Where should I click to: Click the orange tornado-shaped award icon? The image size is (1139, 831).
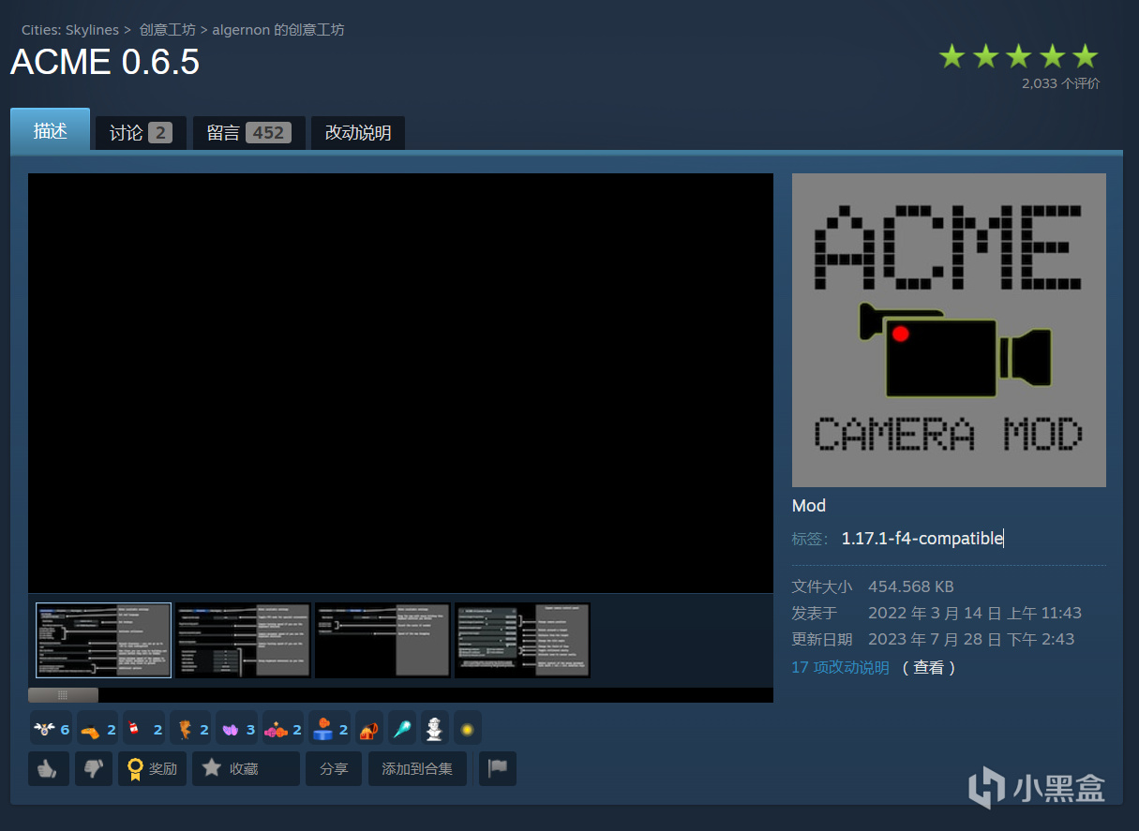pos(189,728)
